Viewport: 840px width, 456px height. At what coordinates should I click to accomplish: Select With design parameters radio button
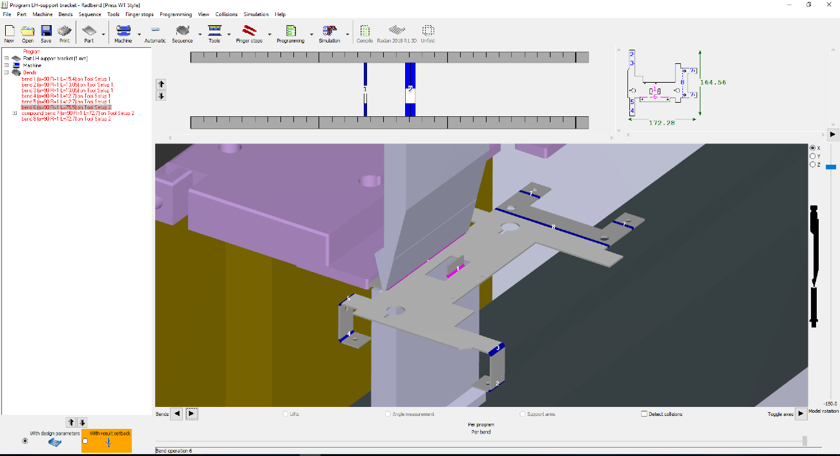25,441
